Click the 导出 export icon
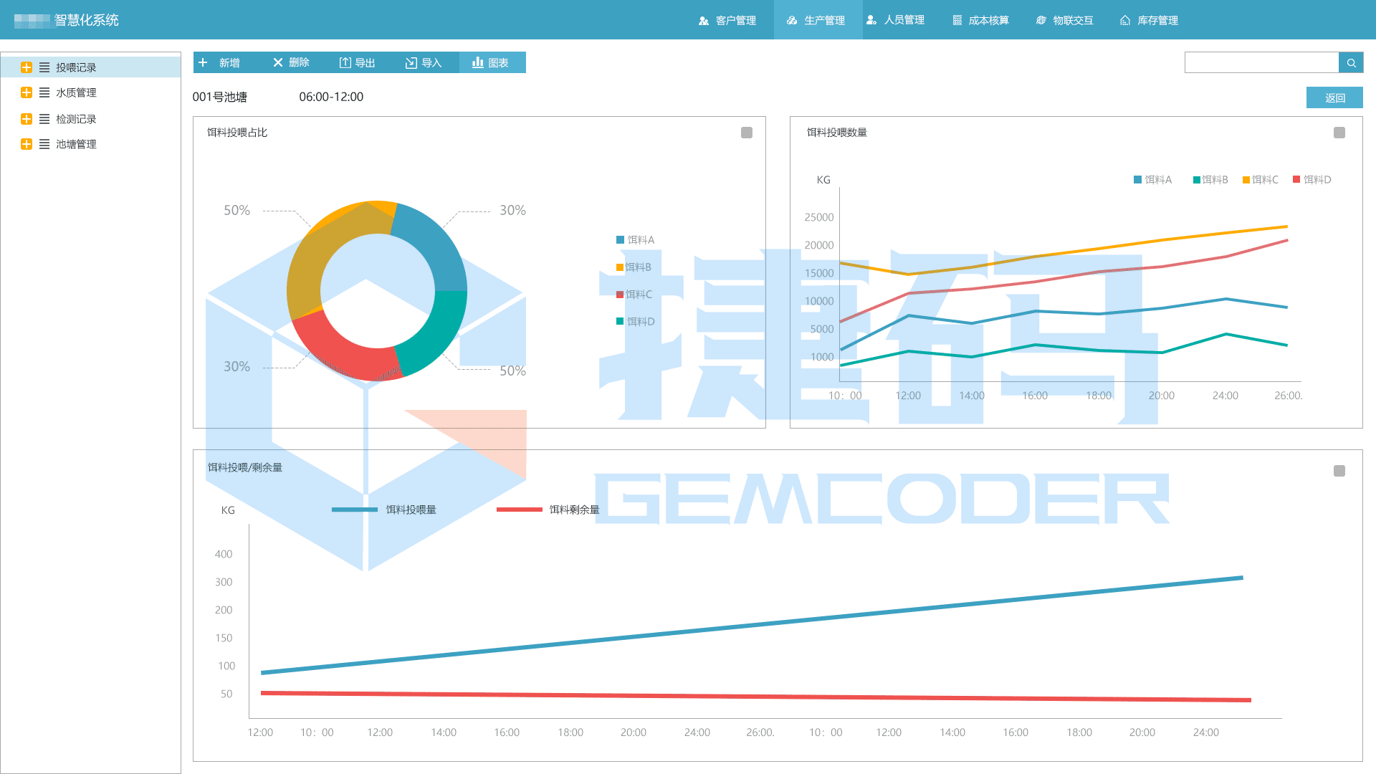 [345, 63]
